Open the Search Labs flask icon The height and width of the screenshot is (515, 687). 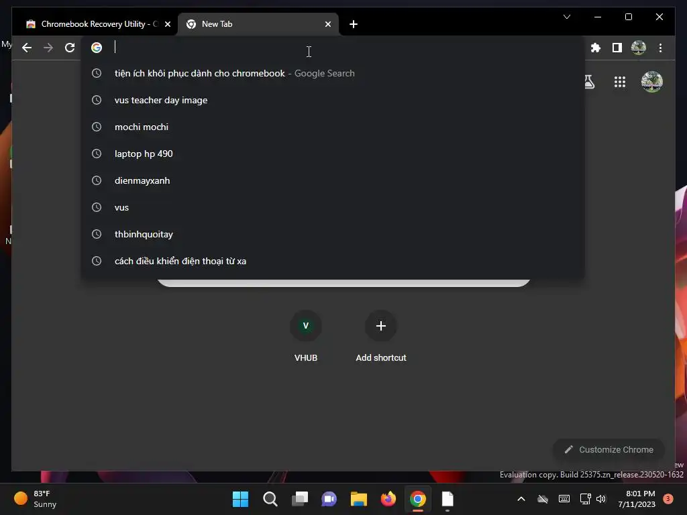[x=589, y=82]
